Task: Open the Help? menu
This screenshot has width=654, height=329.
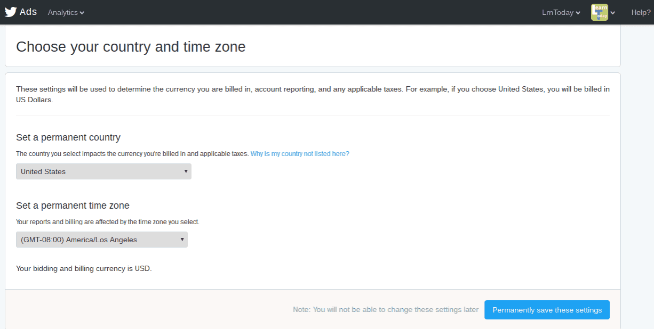Action: coord(641,12)
